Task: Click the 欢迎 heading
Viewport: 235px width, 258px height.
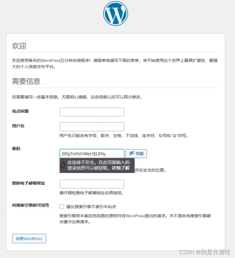Action: coord(19,46)
